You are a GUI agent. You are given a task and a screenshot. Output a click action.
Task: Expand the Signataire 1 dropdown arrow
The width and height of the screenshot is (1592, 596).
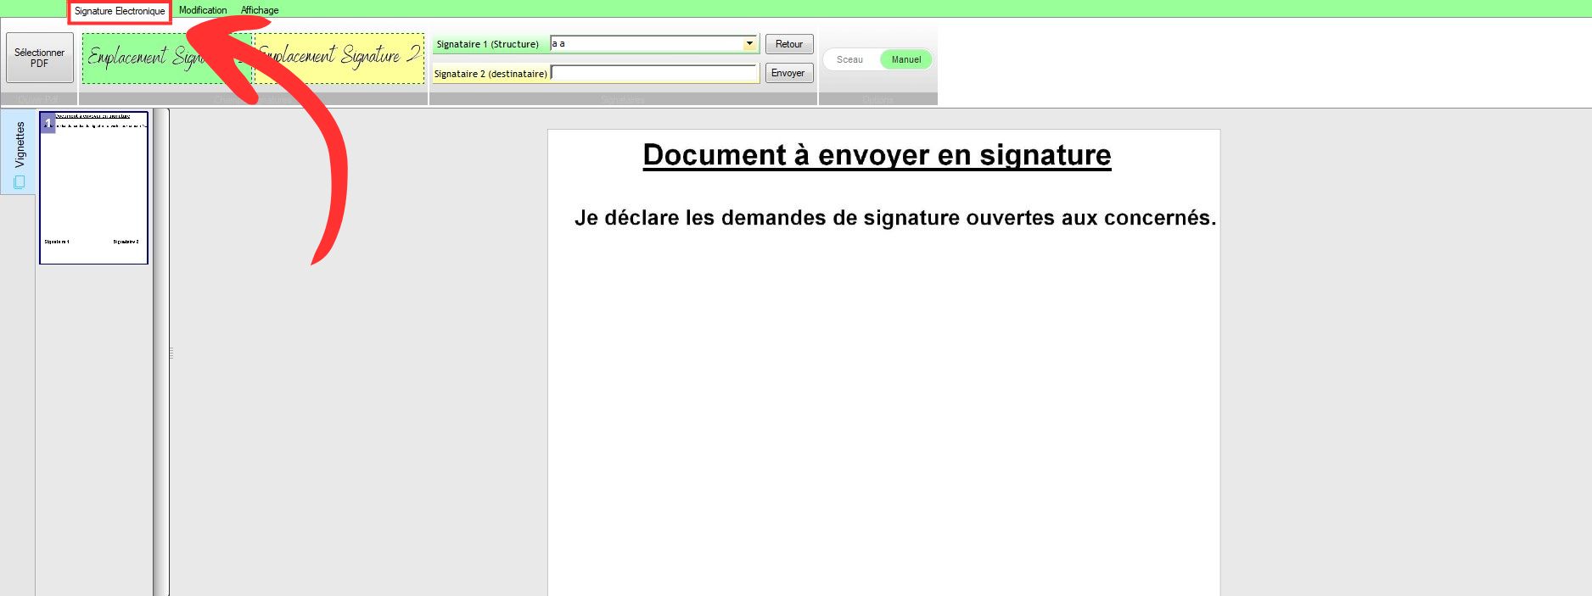click(x=749, y=43)
